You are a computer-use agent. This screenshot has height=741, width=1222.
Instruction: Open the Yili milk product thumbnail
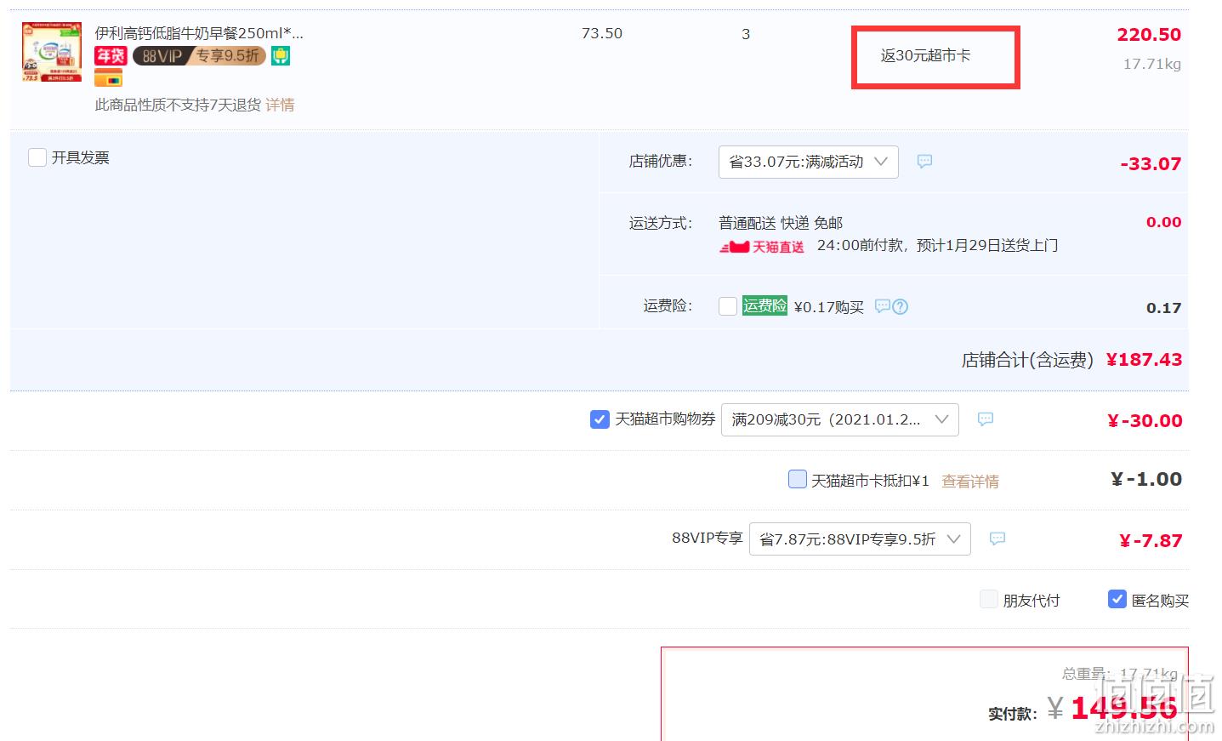point(52,52)
